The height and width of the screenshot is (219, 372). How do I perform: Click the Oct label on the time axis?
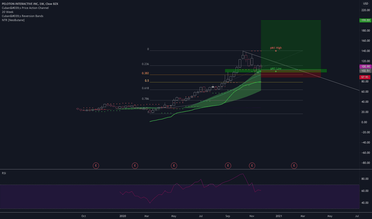tap(83, 216)
